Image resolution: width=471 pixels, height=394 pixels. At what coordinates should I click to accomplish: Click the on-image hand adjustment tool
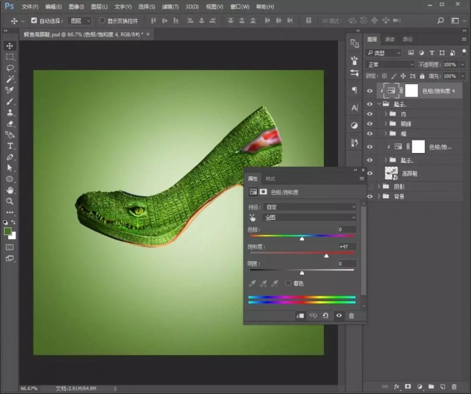[x=253, y=218]
